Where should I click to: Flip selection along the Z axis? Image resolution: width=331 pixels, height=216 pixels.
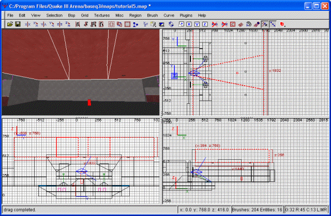(59, 24)
